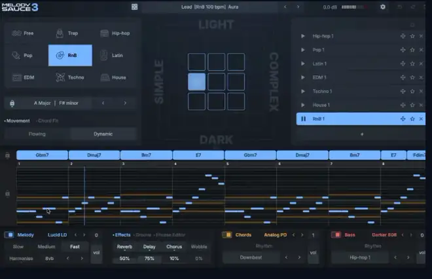Select previous key left of A Major

tap(103, 103)
